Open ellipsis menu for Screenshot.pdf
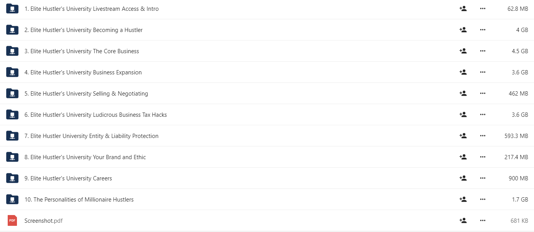The image size is (534, 232). click(x=483, y=220)
